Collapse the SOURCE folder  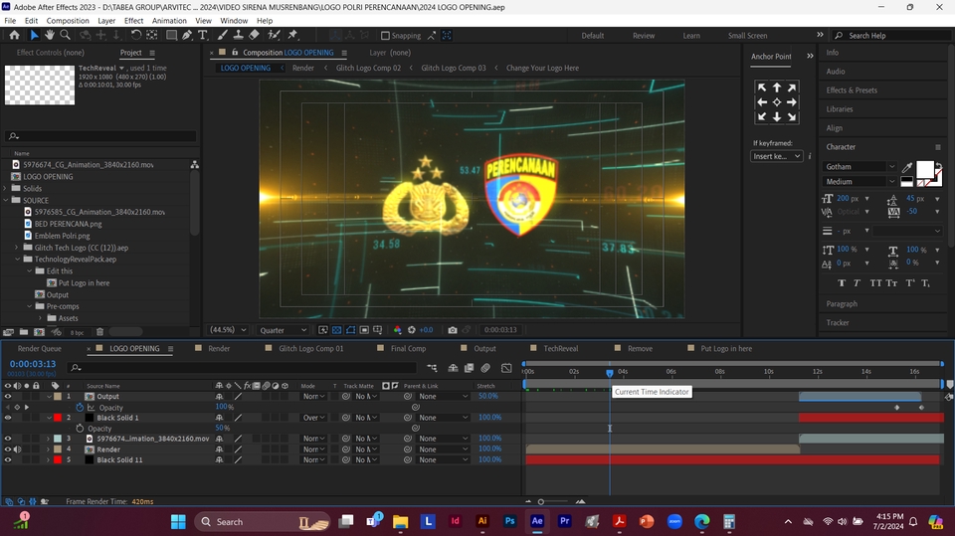(6, 200)
